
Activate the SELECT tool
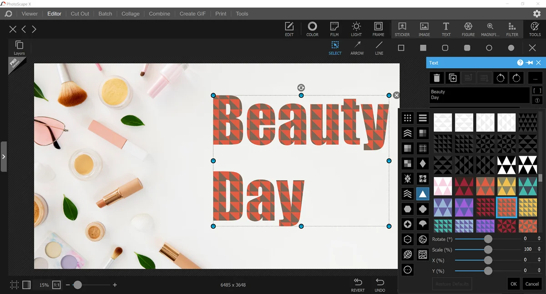coord(335,48)
